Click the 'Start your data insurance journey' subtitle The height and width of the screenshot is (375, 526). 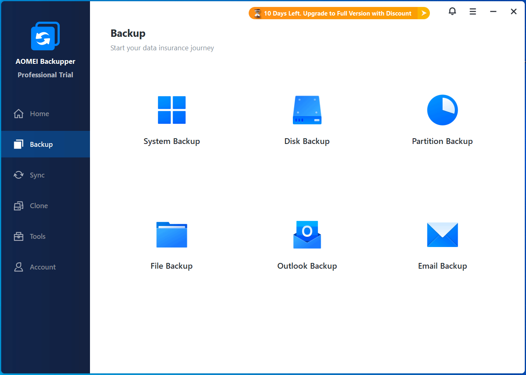162,48
